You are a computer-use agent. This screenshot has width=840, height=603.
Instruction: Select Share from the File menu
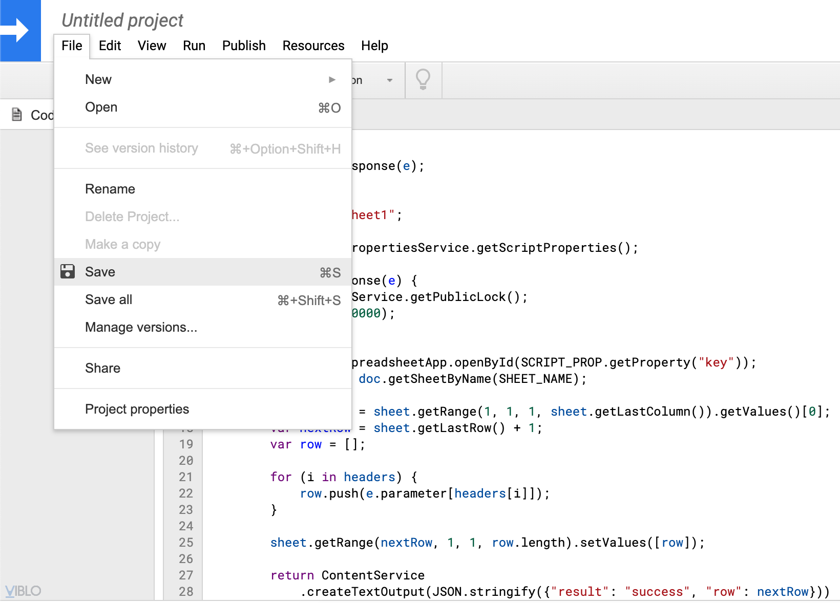[102, 369]
